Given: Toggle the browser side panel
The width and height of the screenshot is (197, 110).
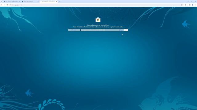Looking at the screenshot, I should coord(190,5).
